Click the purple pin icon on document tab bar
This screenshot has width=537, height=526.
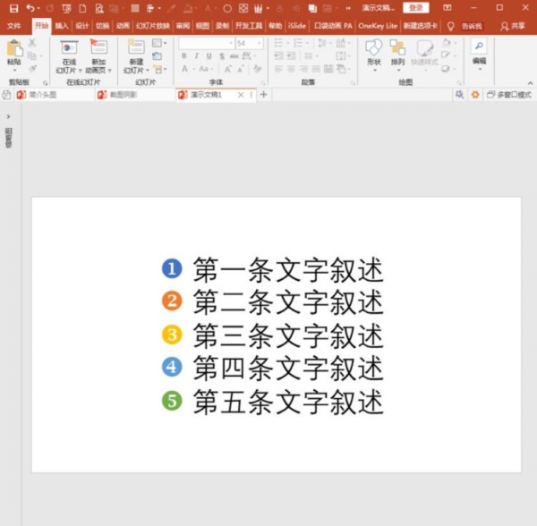tap(459, 95)
